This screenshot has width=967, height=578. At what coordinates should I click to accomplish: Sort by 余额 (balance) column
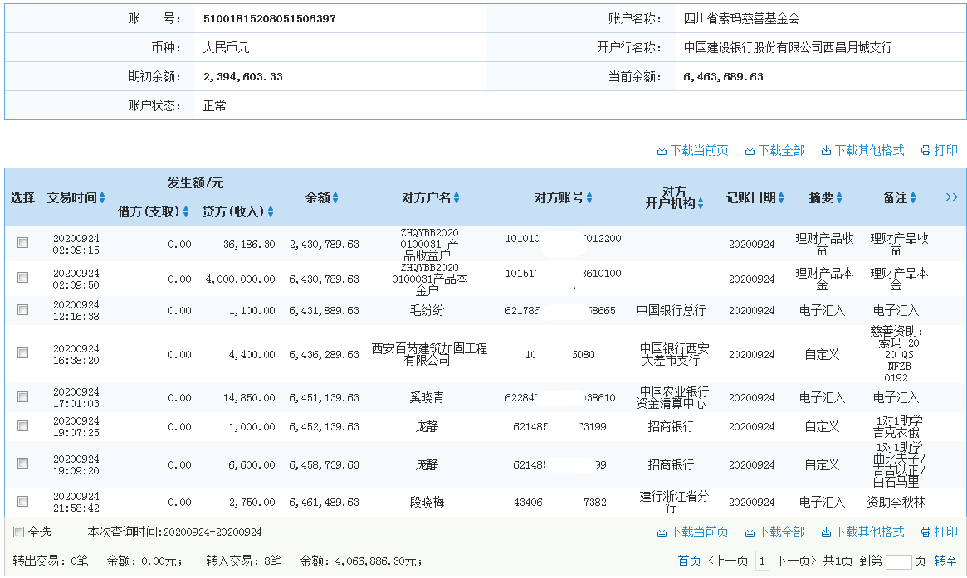point(336,197)
